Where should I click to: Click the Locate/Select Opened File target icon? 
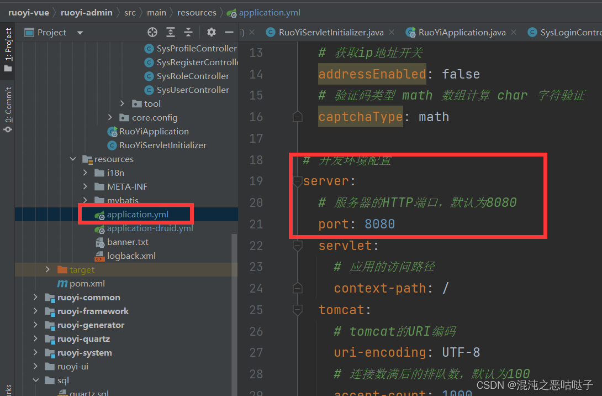152,32
